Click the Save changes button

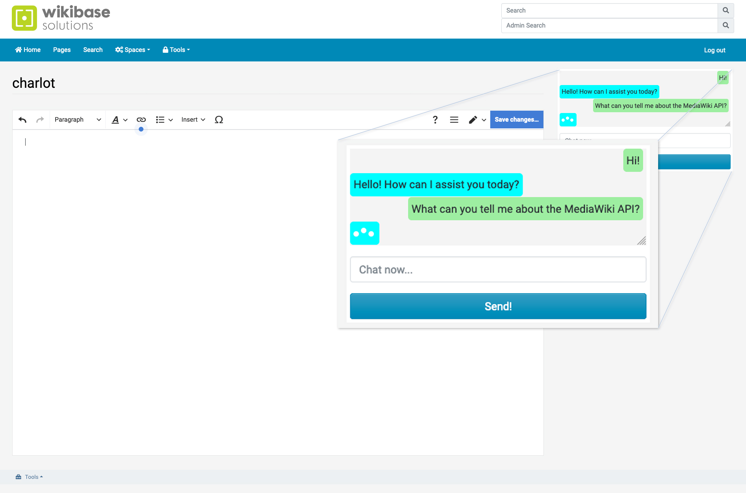[x=517, y=119]
